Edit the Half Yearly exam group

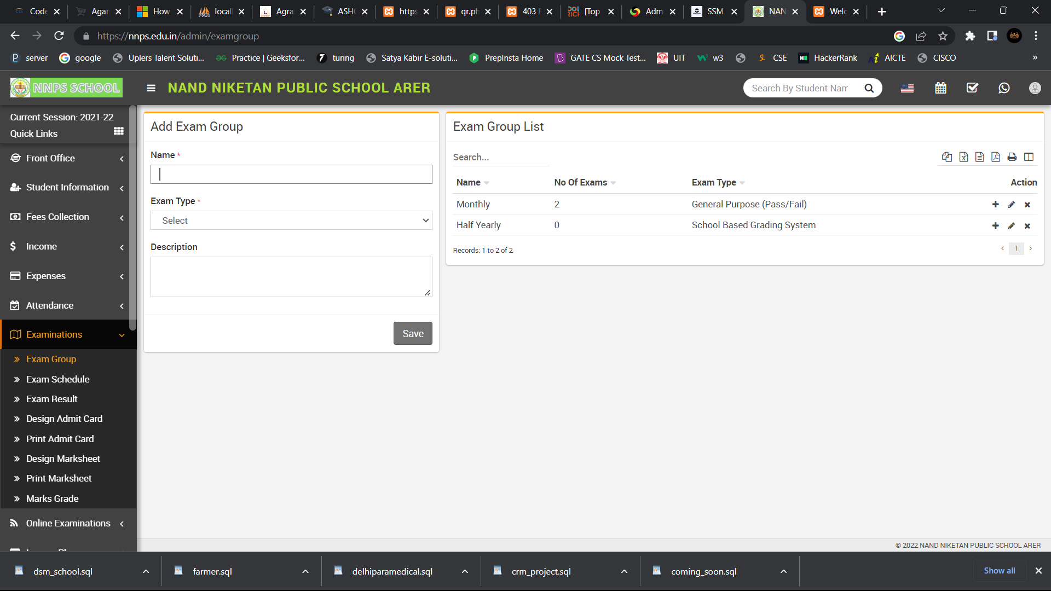pyautogui.click(x=1011, y=225)
